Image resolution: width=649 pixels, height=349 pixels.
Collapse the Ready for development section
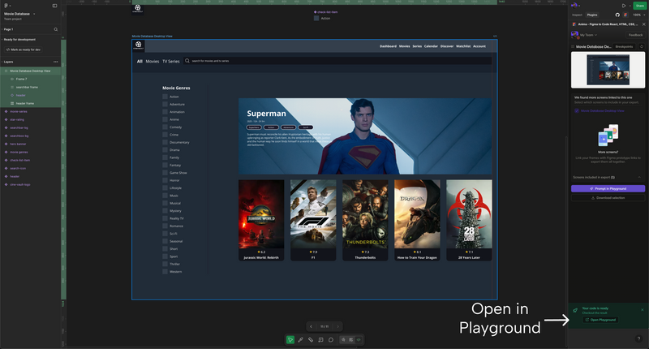[x=2, y=40]
